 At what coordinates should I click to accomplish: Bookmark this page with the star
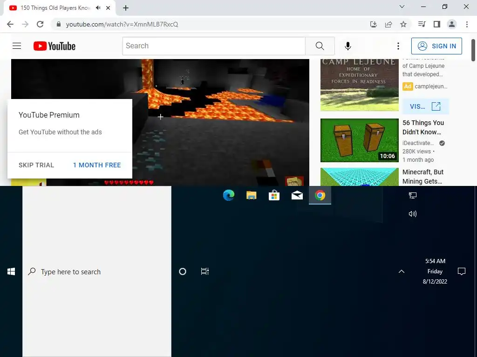click(x=403, y=24)
